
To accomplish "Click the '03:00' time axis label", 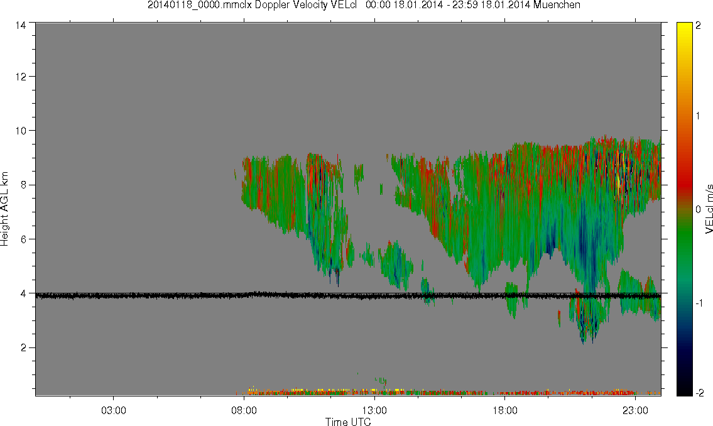I will tap(113, 410).
